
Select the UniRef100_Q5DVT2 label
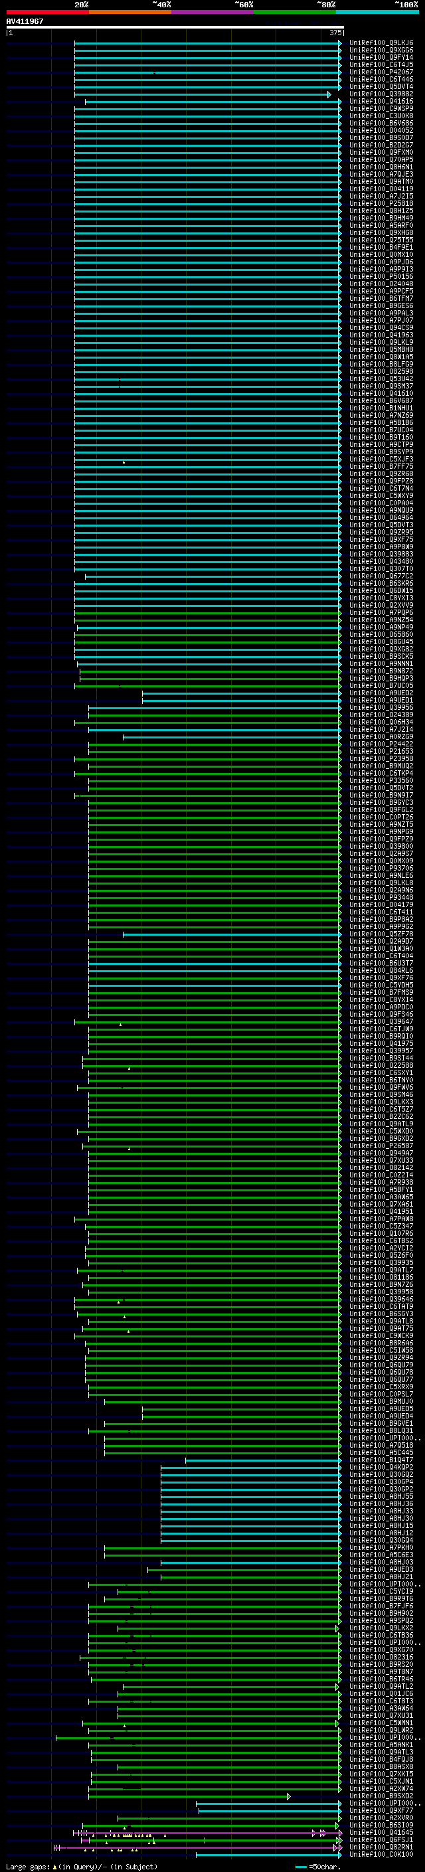[381, 788]
